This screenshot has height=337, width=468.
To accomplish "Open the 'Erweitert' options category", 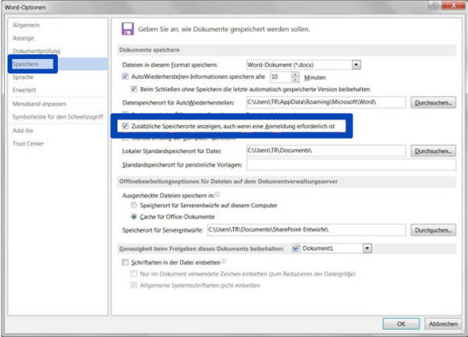I will 24,89.
